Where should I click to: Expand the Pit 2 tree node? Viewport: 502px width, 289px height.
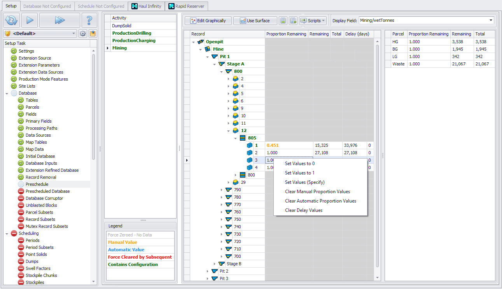coord(207,271)
